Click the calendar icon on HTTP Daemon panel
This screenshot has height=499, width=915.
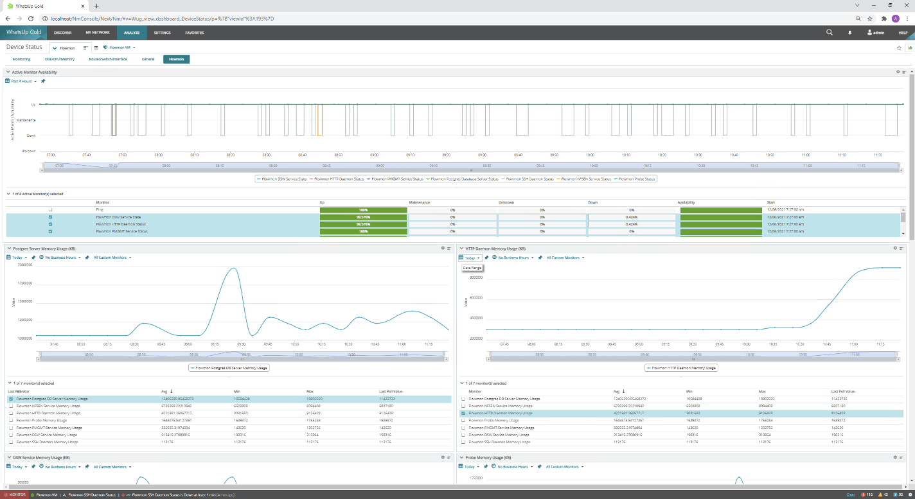pyautogui.click(x=462, y=258)
